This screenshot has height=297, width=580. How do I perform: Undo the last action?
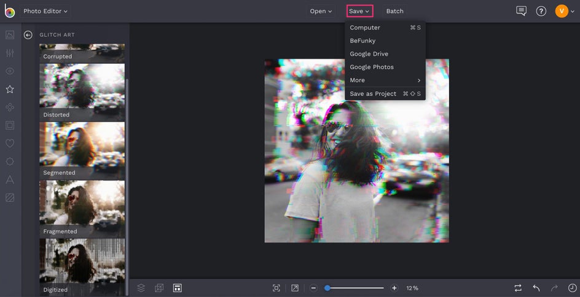click(536, 288)
